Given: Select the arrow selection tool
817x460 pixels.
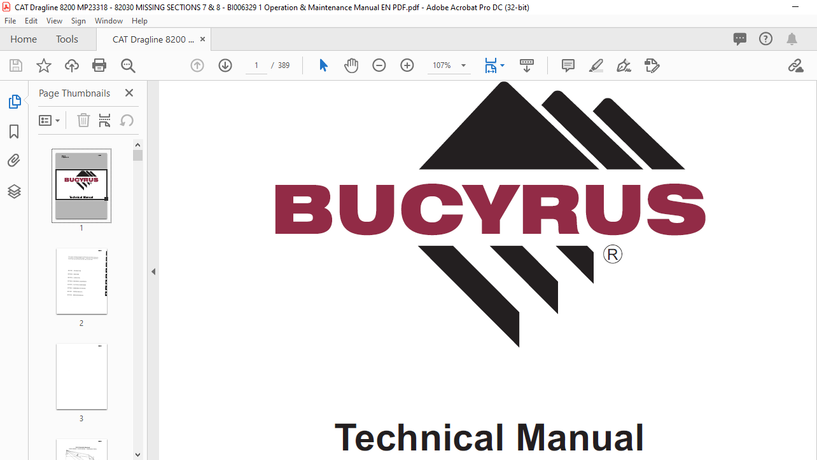Looking at the screenshot, I should [x=323, y=65].
